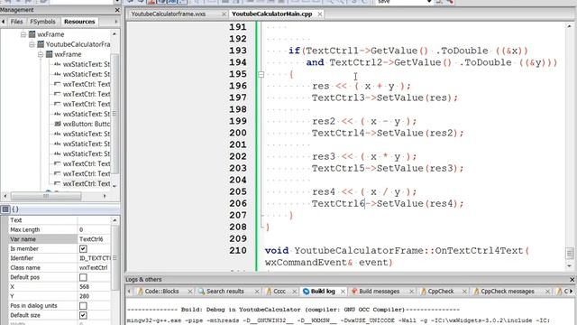
Task: Open the FSymbols tab
Action: pyautogui.click(x=42, y=22)
